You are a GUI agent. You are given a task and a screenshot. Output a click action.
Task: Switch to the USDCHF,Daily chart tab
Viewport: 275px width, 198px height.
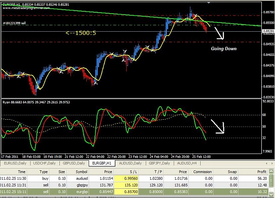pyautogui.click(x=44, y=163)
